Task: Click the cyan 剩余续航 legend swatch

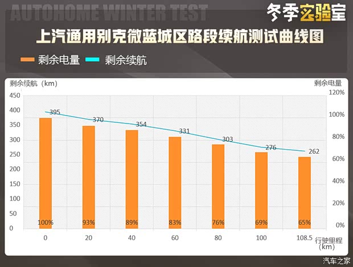Action: (x=93, y=60)
